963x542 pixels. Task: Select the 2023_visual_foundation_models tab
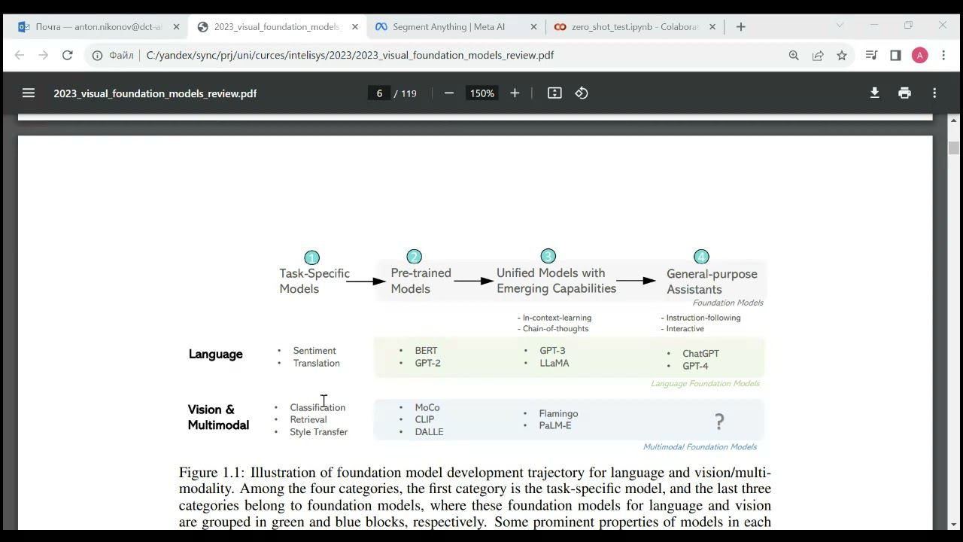click(x=277, y=26)
